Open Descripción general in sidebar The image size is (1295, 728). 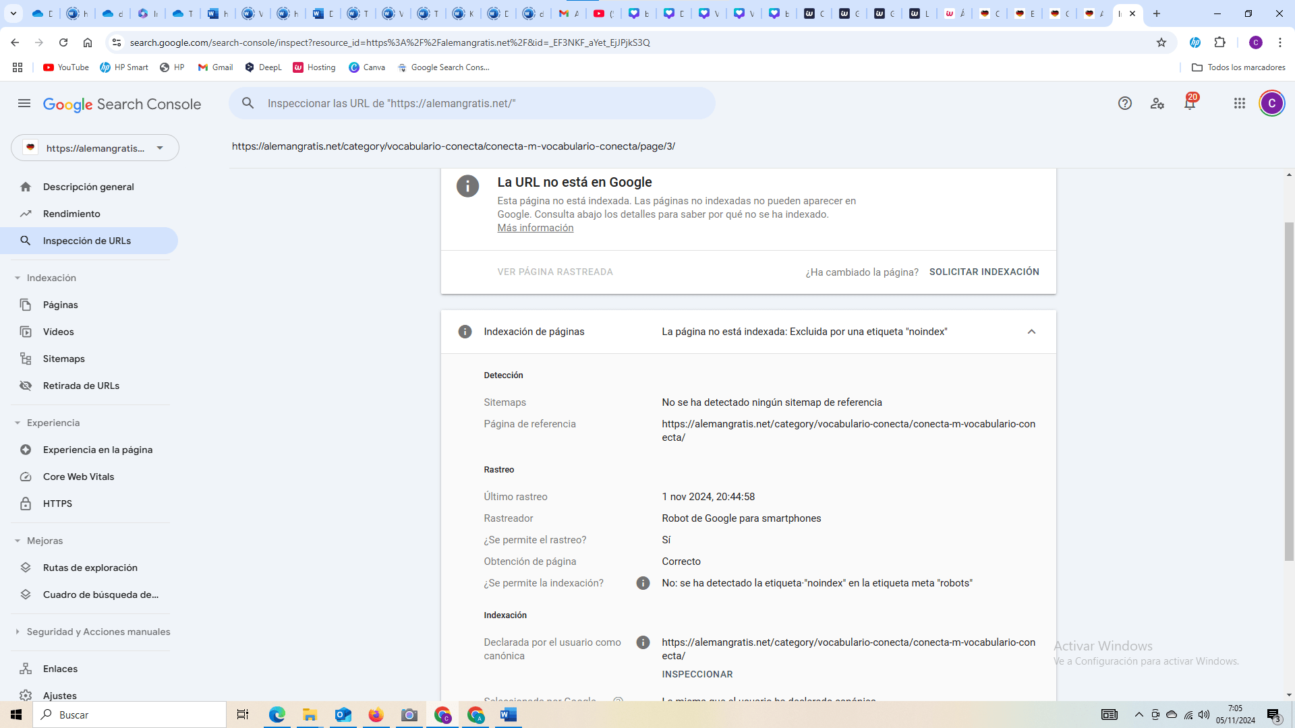click(x=89, y=187)
